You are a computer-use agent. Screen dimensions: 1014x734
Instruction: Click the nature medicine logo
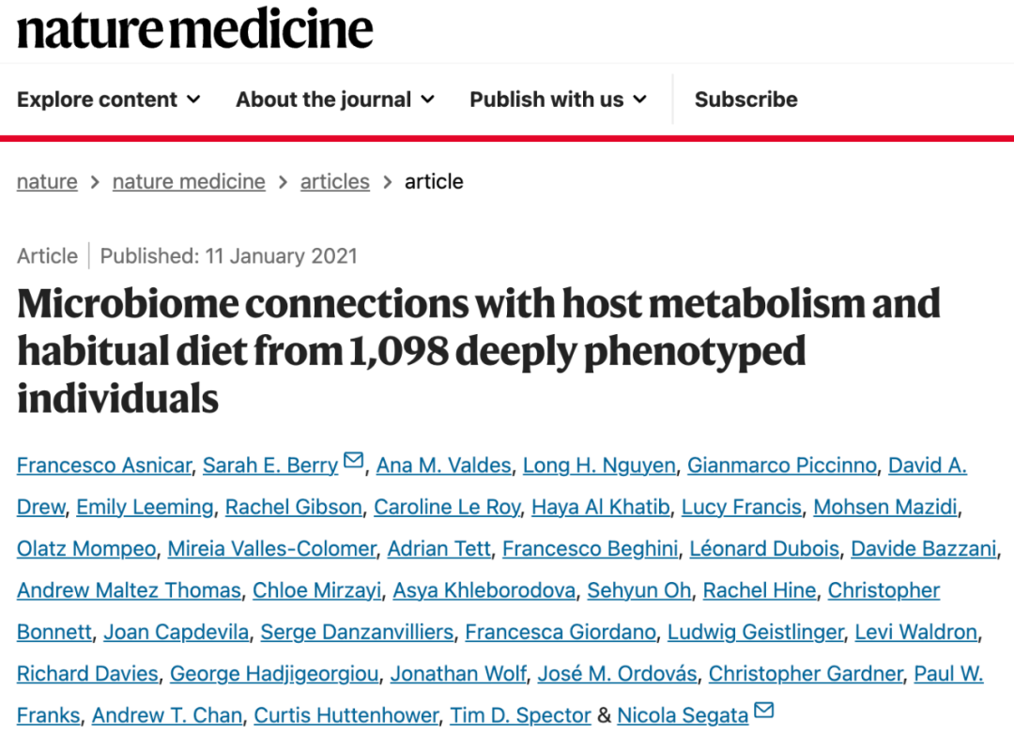click(194, 30)
